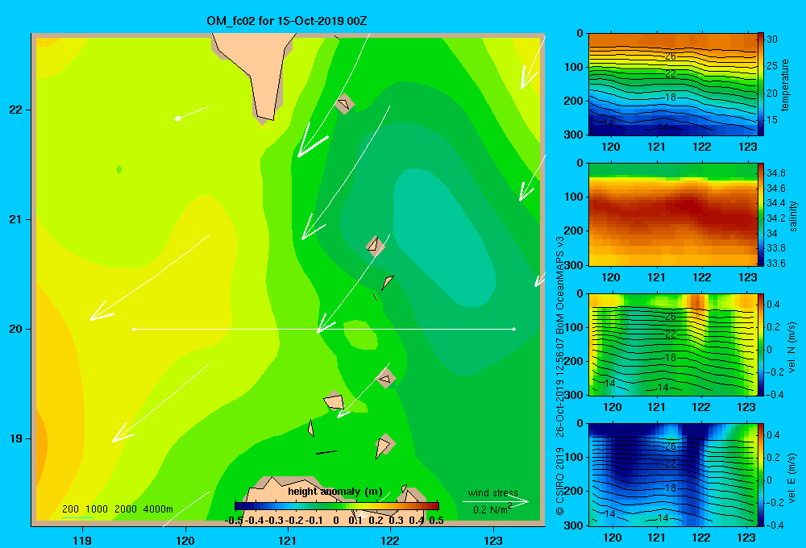This screenshot has width=806, height=548.
Task: Click the salinity color bar
Action: click(x=761, y=214)
